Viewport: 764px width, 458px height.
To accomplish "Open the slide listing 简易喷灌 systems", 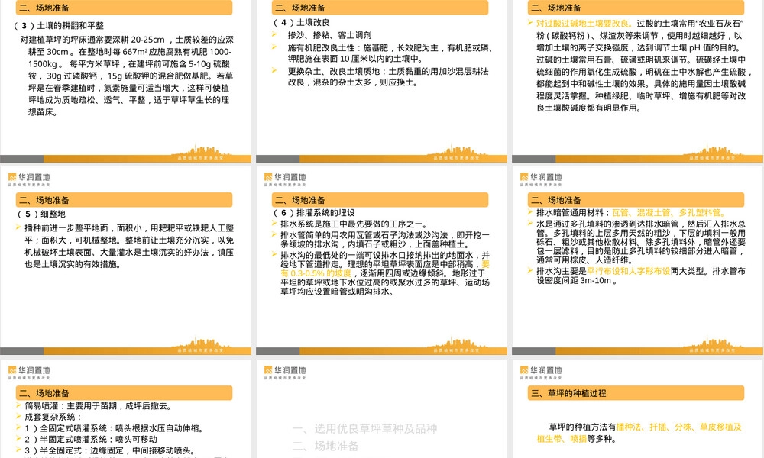I will [126, 409].
